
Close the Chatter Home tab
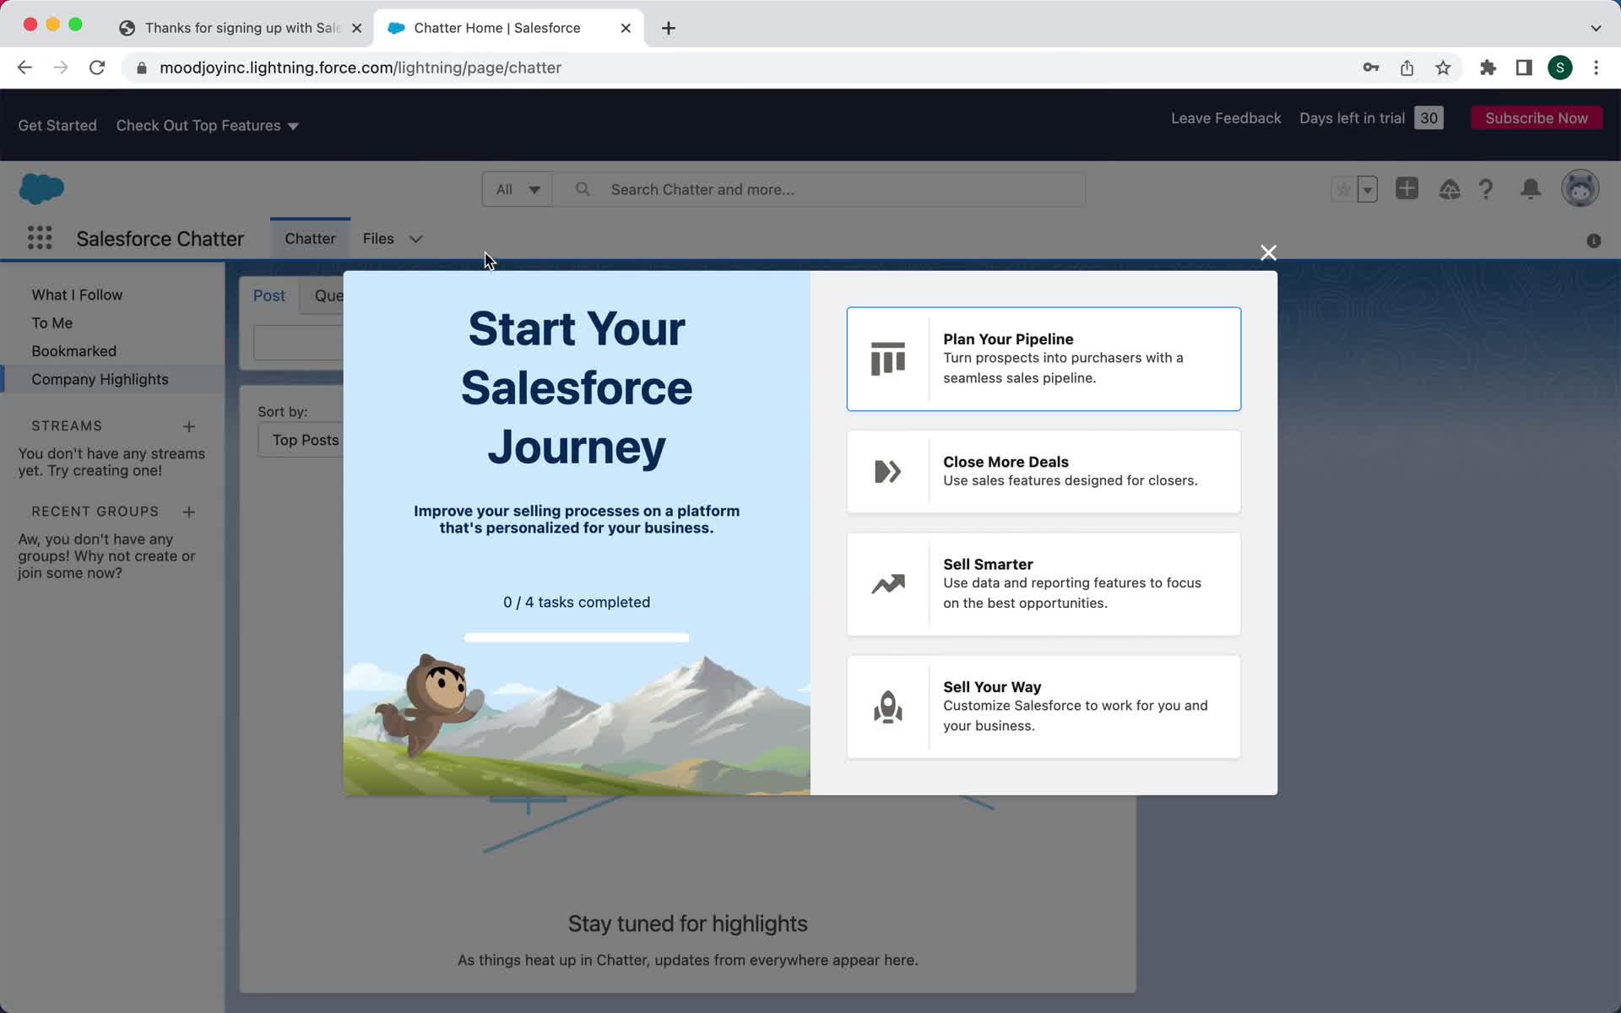pos(626,28)
